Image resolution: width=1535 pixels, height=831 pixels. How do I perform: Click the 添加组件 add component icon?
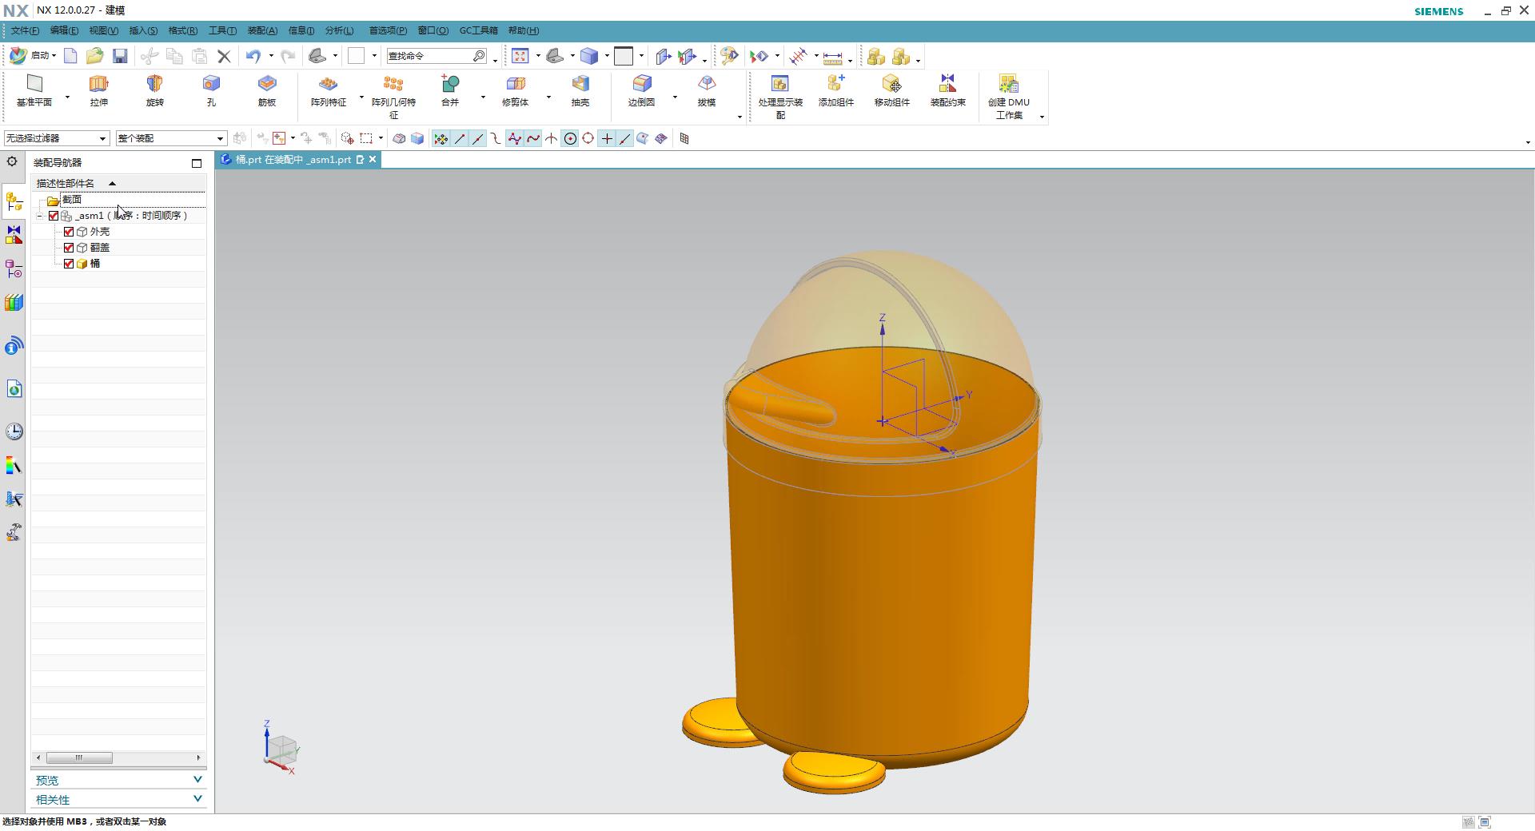point(836,84)
